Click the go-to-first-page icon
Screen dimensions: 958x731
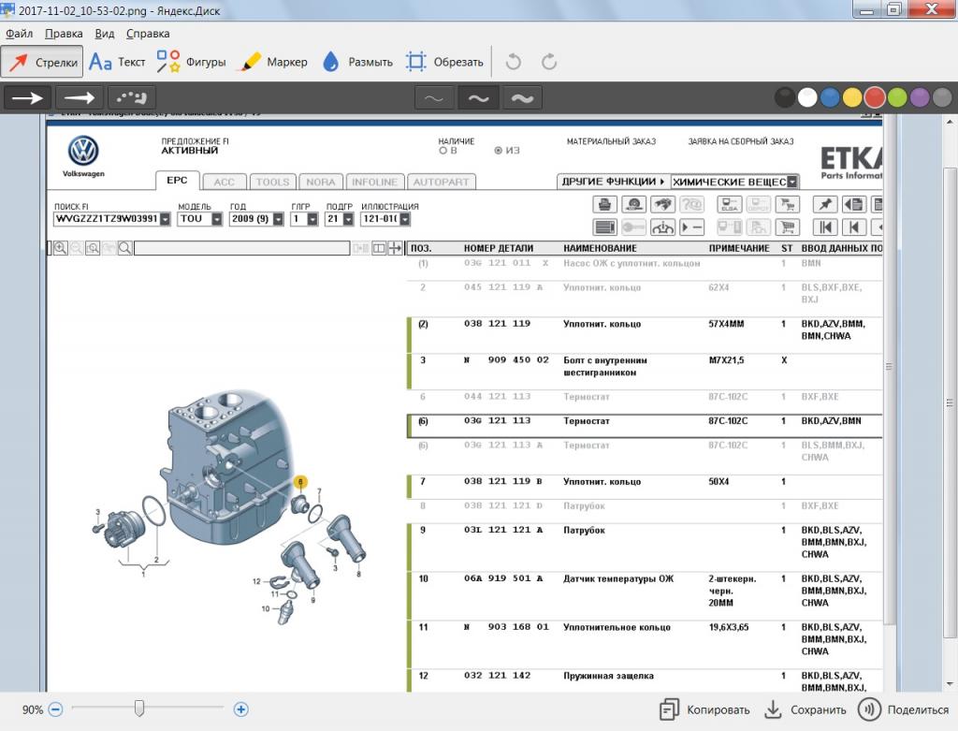825,227
